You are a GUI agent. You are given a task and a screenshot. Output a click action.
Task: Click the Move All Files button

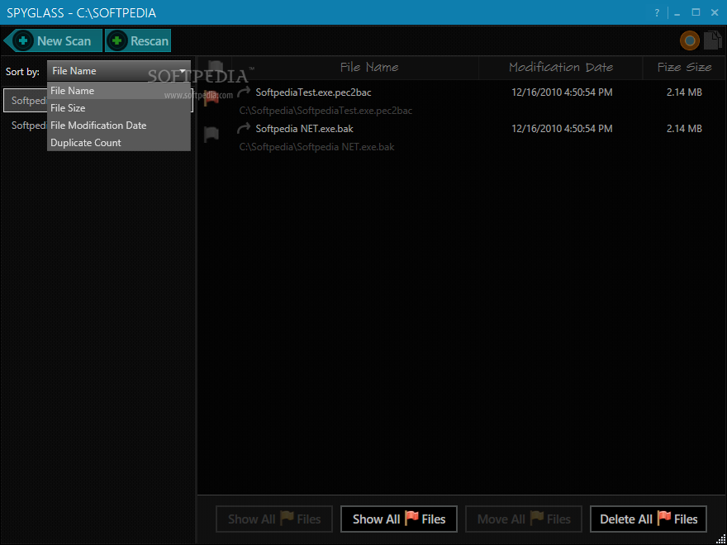(524, 519)
